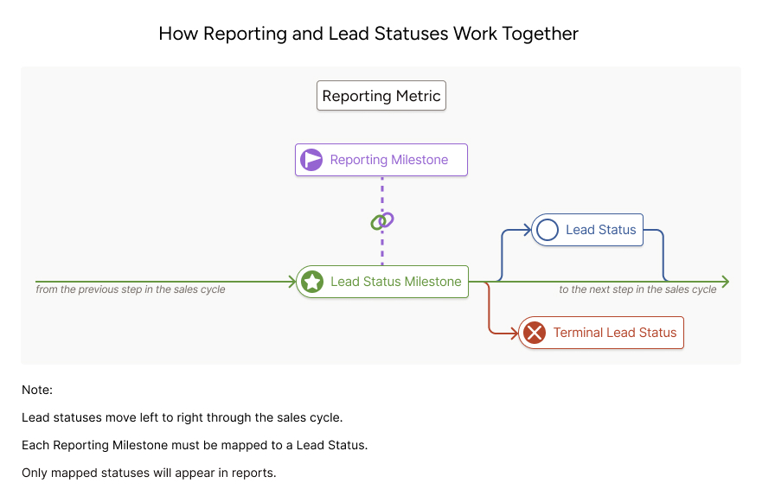Click the chain link icon on dashed line
The height and width of the screenshot is (502, 762).
pyautogui.click(x=381, y=221)
